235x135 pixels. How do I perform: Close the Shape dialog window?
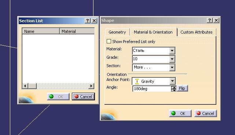click(x=216, y=20)
